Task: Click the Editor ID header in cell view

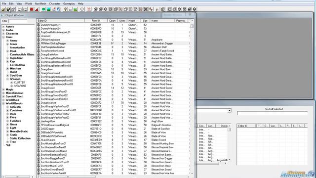Action: coord(246,126)
